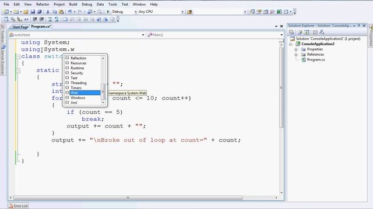This screenshot has width=373, height=209.
Task: Click View Code icon in Solution Explorer
Action: (315, 32)
